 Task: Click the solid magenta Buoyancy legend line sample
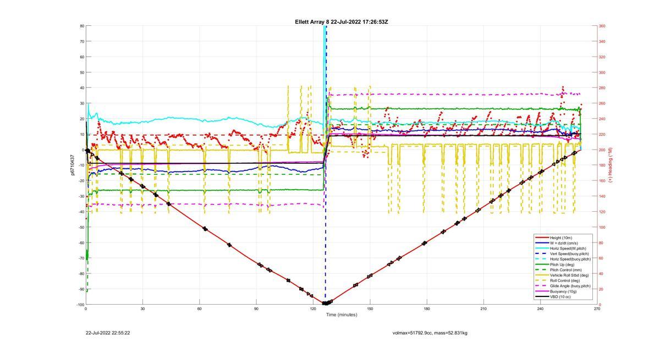click(x=542, y=291)
